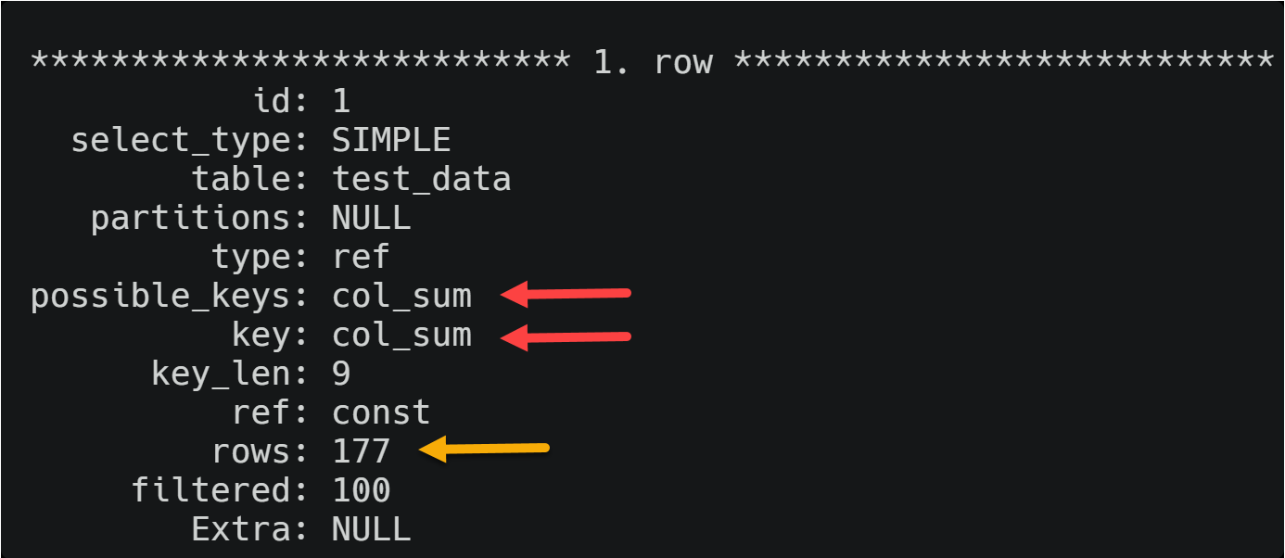Click the red arrow pointing at possible_keys
The width and height of the screenshot is (1285, 558).
point(566,295)
